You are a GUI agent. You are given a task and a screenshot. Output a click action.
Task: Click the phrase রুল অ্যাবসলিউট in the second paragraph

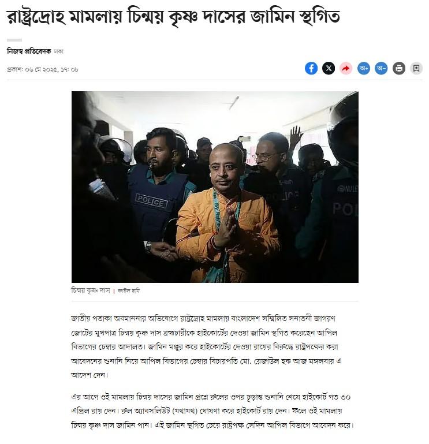click(146, 411)
